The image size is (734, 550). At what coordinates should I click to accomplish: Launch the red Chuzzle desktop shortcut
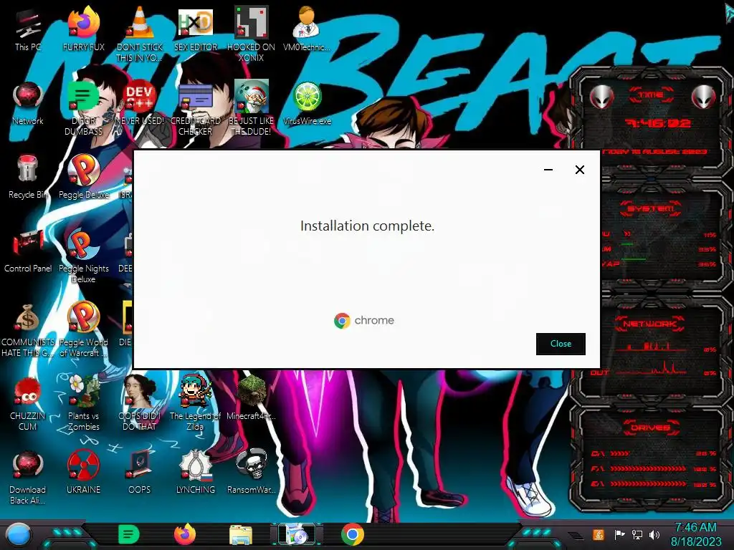click(x=28, y=404)
